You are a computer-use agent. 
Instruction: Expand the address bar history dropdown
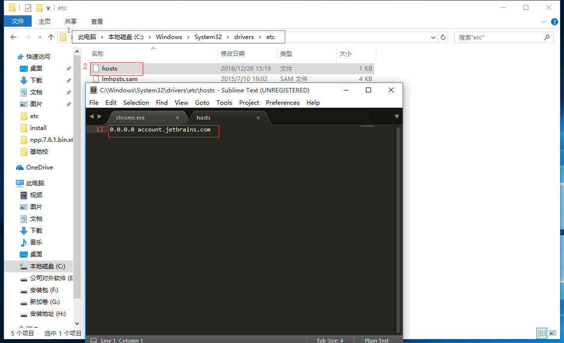(x=433, y=38)
